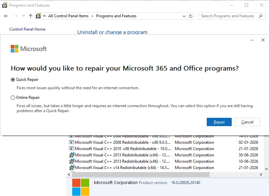Click product version 16.0.20026.20140
Image resolution: width=269 pixels, height=196 pixels.
(x=186, y=183)
